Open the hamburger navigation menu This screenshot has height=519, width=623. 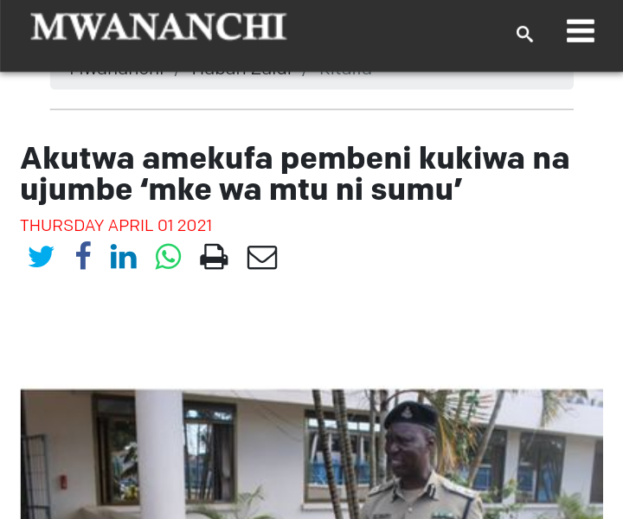[x=581, y=30]
